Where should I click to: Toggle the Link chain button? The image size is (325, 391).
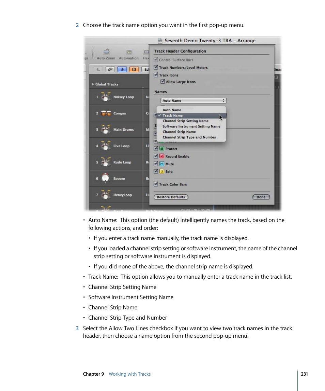tap(110, 69)
